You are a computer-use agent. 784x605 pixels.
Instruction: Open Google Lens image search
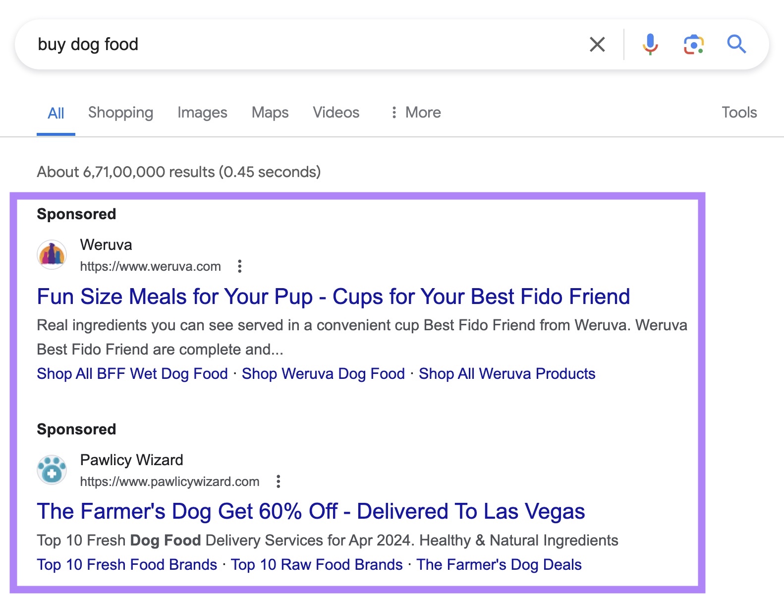pyautogui.click(x=693, y=44)
